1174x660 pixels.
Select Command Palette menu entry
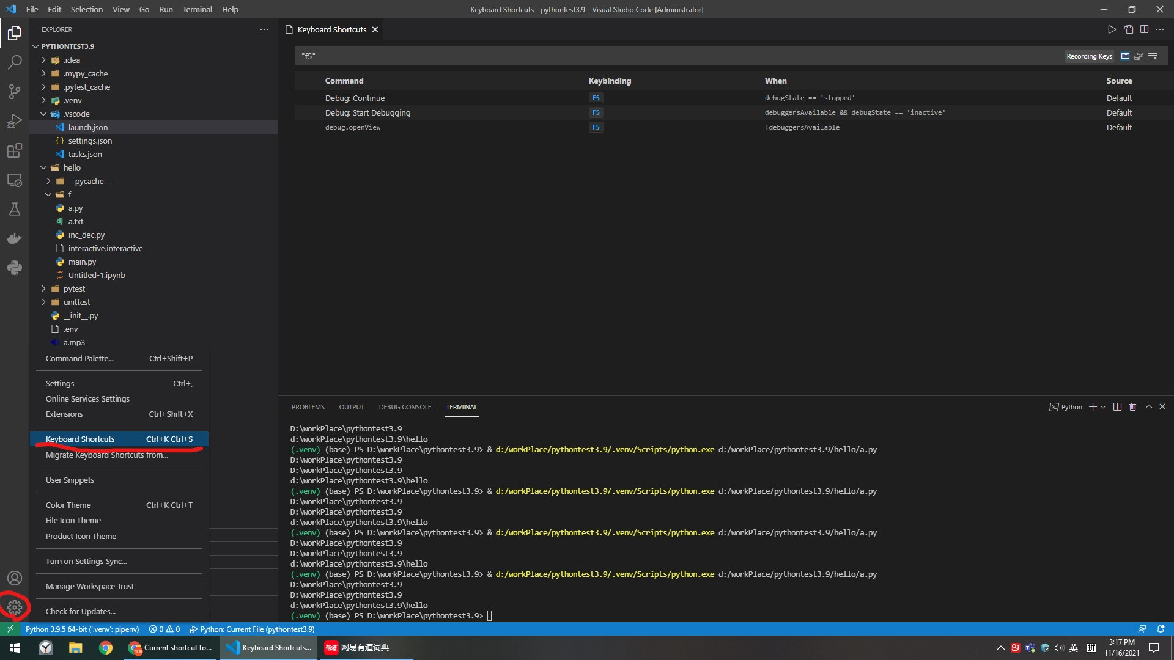click(119, 358)
